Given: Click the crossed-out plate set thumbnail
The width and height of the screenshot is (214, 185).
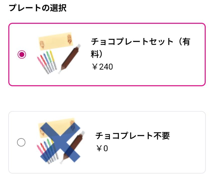Looking at the screenshot, I should (x=60, y=142).
